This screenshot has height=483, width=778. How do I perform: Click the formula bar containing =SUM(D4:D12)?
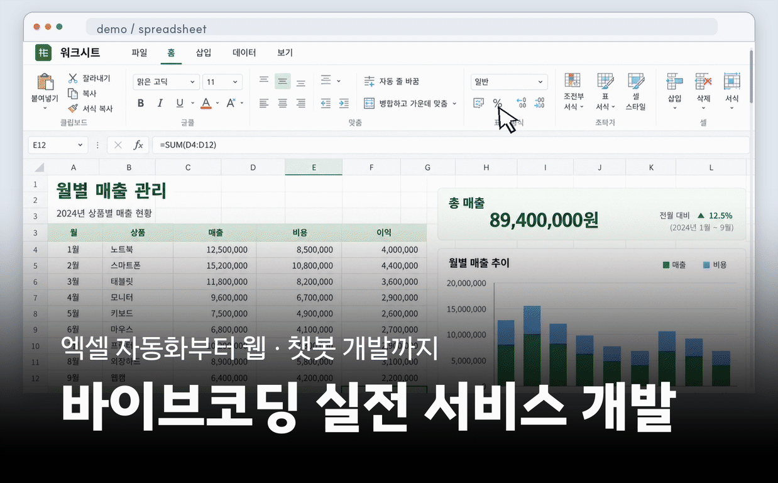(451, 145)
